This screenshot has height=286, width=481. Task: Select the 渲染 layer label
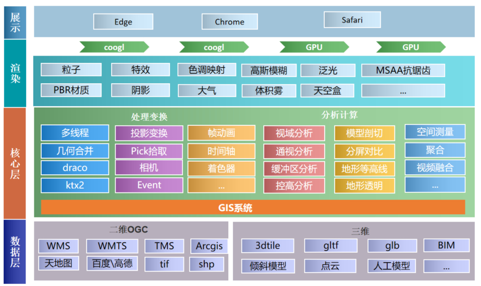coord(16,73)
